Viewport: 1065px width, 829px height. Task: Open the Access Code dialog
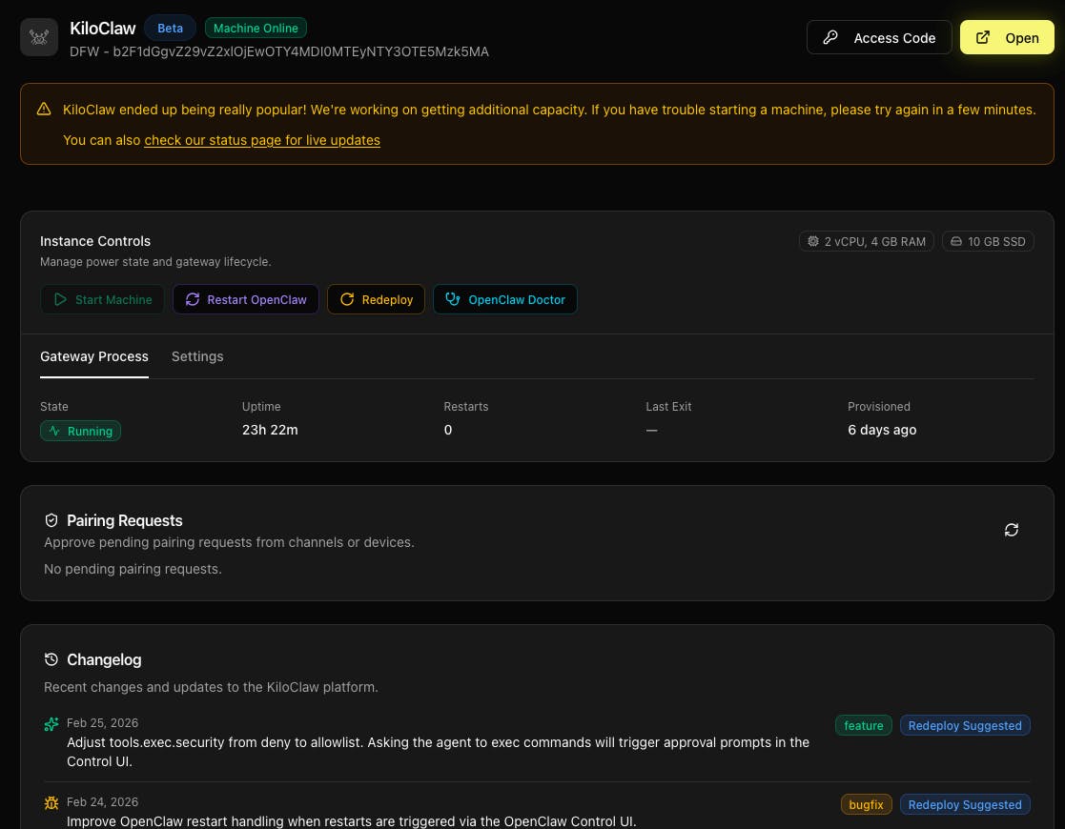[x=879, y=38]
